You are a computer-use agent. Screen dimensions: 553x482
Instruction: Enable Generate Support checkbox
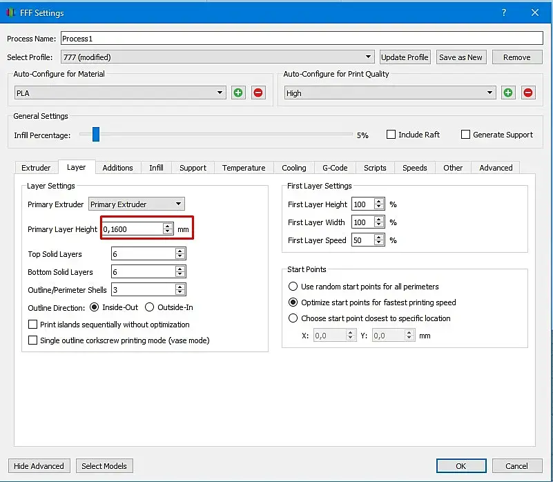click(x=465, y=135)
